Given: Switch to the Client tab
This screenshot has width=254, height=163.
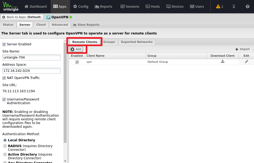Looking at the screenshot, I should pyautogui.click(x=41, y=25).
